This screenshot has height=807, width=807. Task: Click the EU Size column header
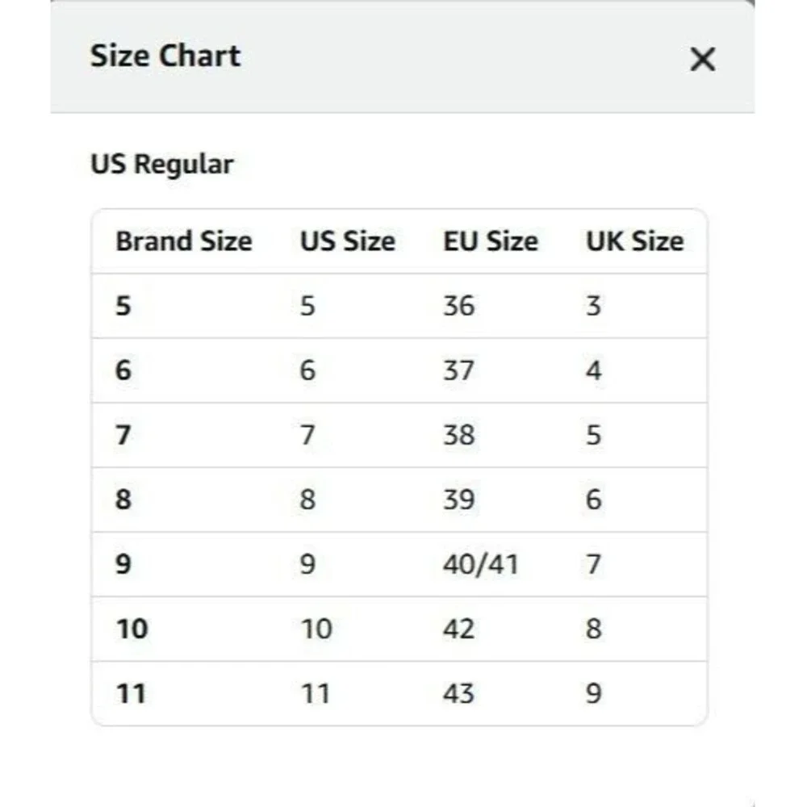click(491, 240)
